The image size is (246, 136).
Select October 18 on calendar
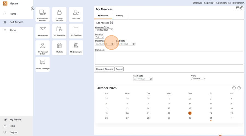pos(232,108)
